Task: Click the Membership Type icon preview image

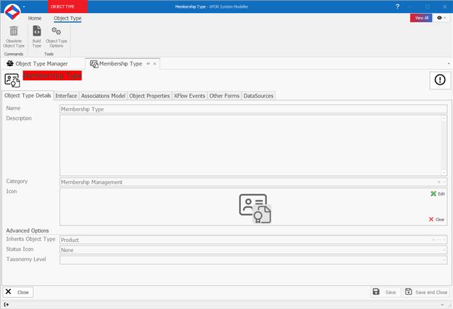Action: click(x=255, y=209)
